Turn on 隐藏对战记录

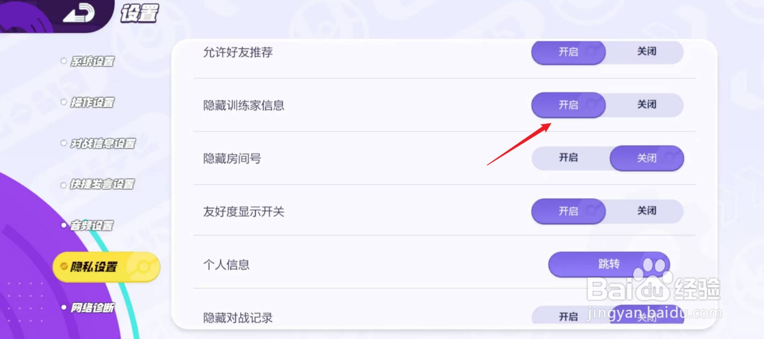click(568, 316)
